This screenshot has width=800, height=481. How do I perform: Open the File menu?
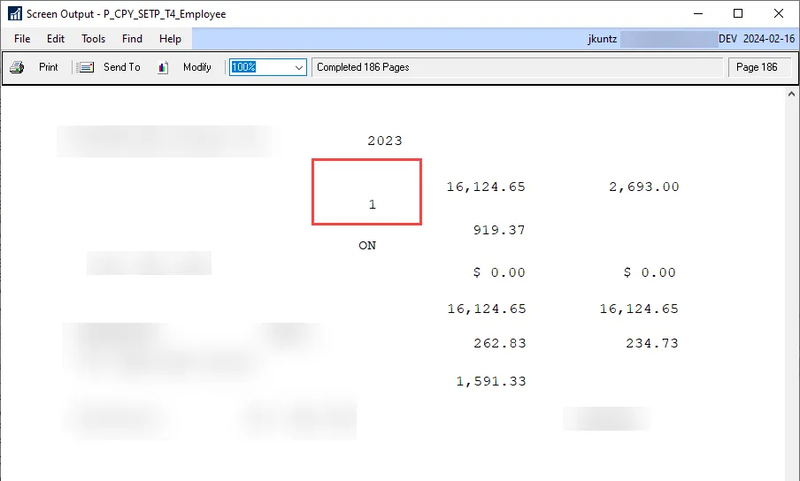click(22, 39)
